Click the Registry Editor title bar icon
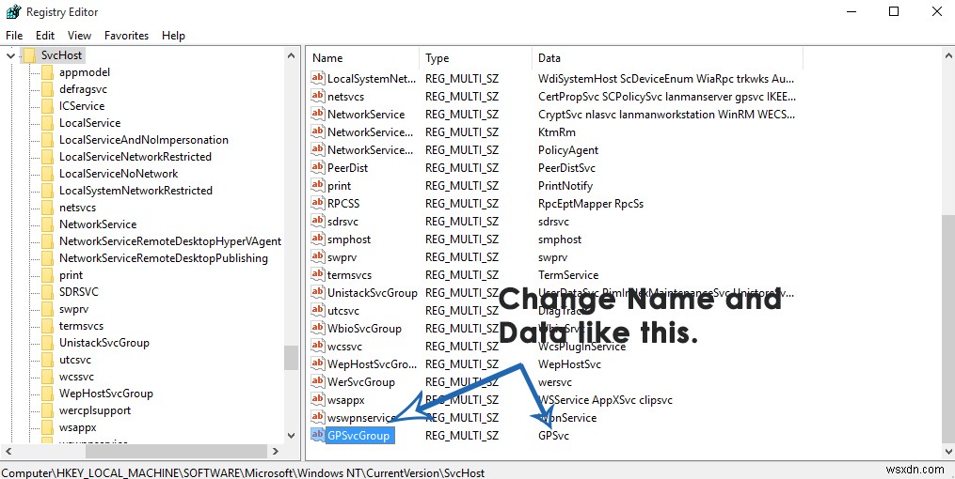The image size is (955, 479). 13,11
